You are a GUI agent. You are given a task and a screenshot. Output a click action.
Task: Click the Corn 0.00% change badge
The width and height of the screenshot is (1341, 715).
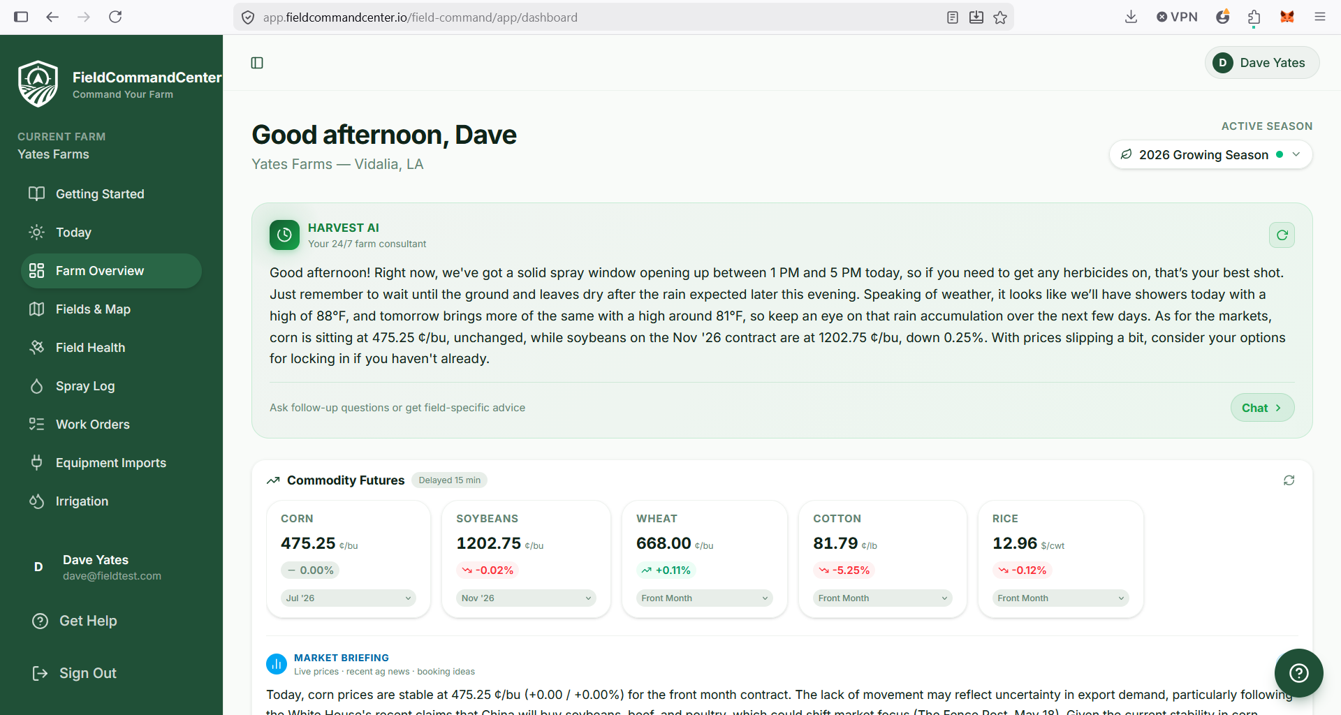click(x=311, y=570)
